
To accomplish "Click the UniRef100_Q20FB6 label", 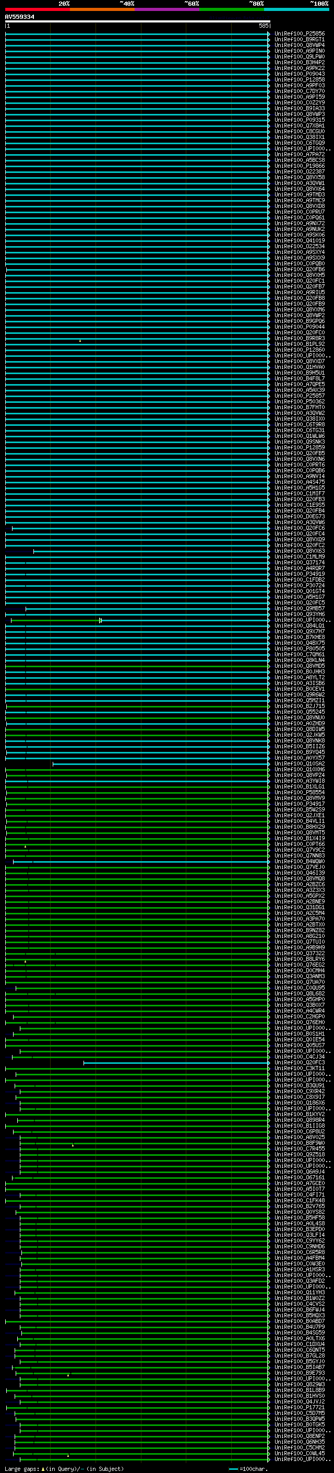I will point(300,270).
